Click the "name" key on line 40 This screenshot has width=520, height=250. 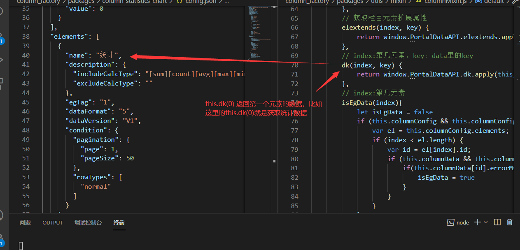point(77,55)
